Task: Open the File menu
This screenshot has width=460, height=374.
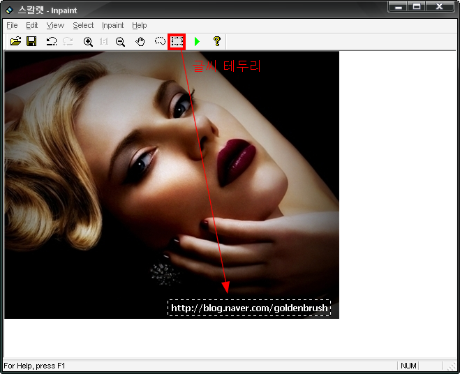Action: [12, 25]
